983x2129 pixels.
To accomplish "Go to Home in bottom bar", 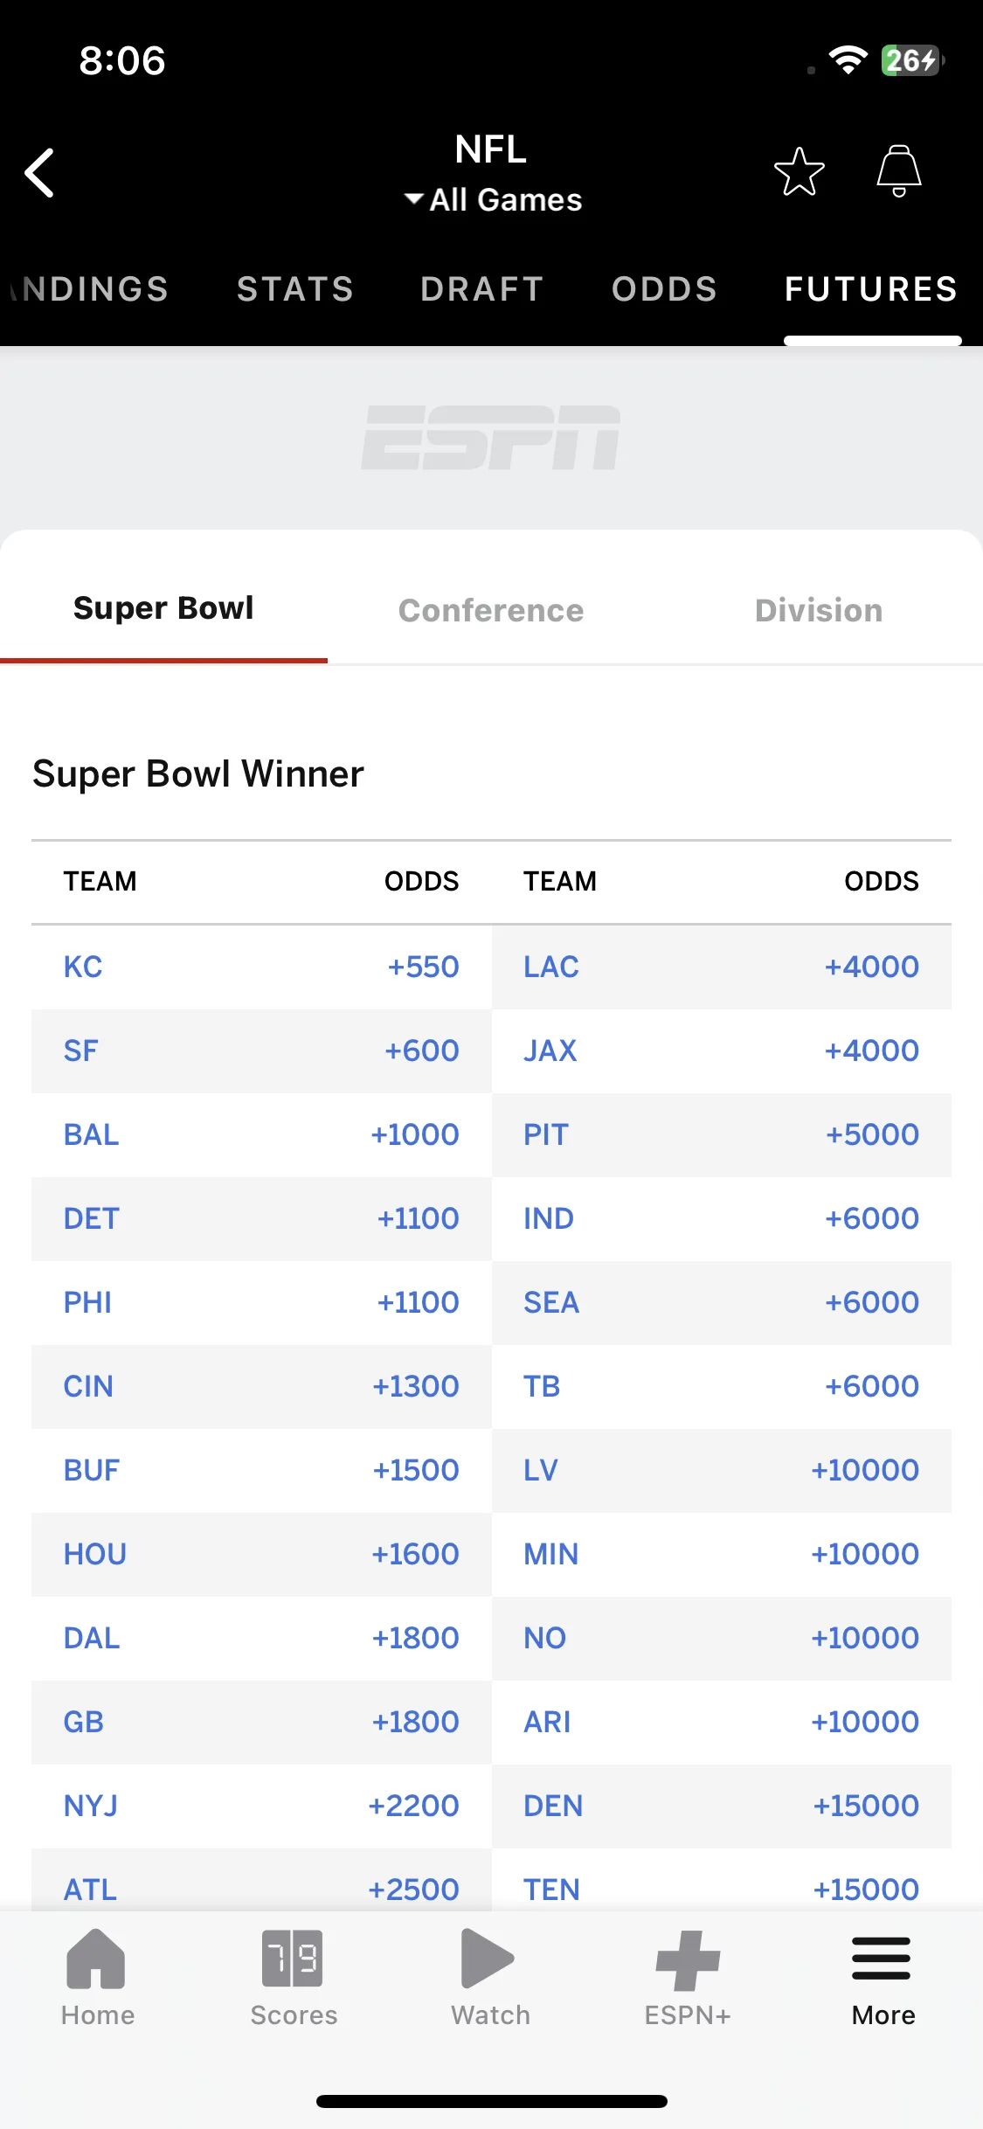I will (97, 1978).
